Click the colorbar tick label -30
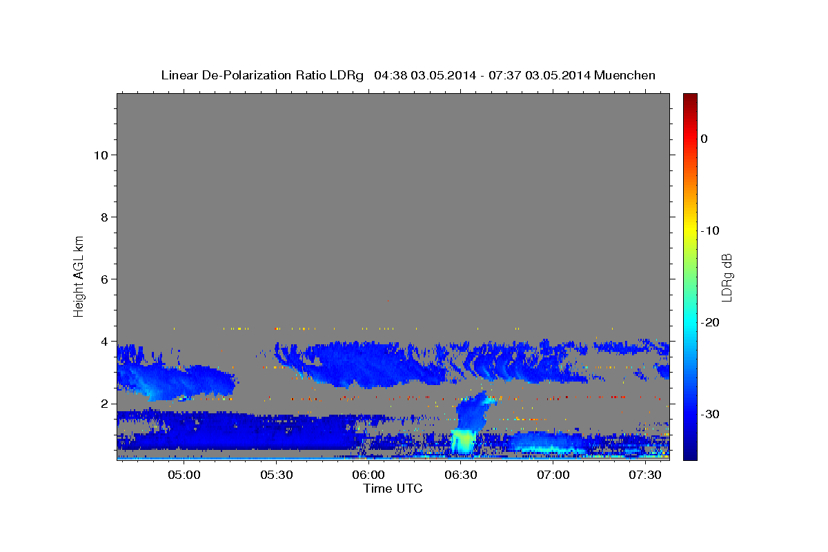Viewport: 828px width, 552px height. (x=710, y=414)
